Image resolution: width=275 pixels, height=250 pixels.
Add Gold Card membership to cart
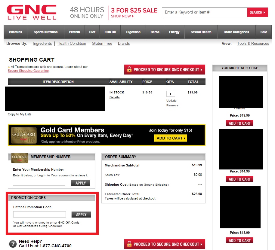[171, 138]
